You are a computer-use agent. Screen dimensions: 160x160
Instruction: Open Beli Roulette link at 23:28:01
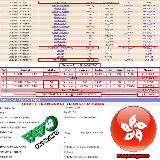(x=60, y=23)
